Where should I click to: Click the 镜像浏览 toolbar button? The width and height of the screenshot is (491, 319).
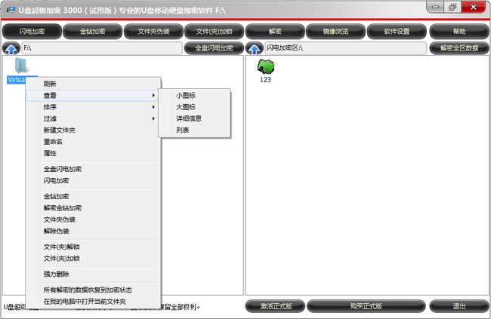(x=336, y=32)
